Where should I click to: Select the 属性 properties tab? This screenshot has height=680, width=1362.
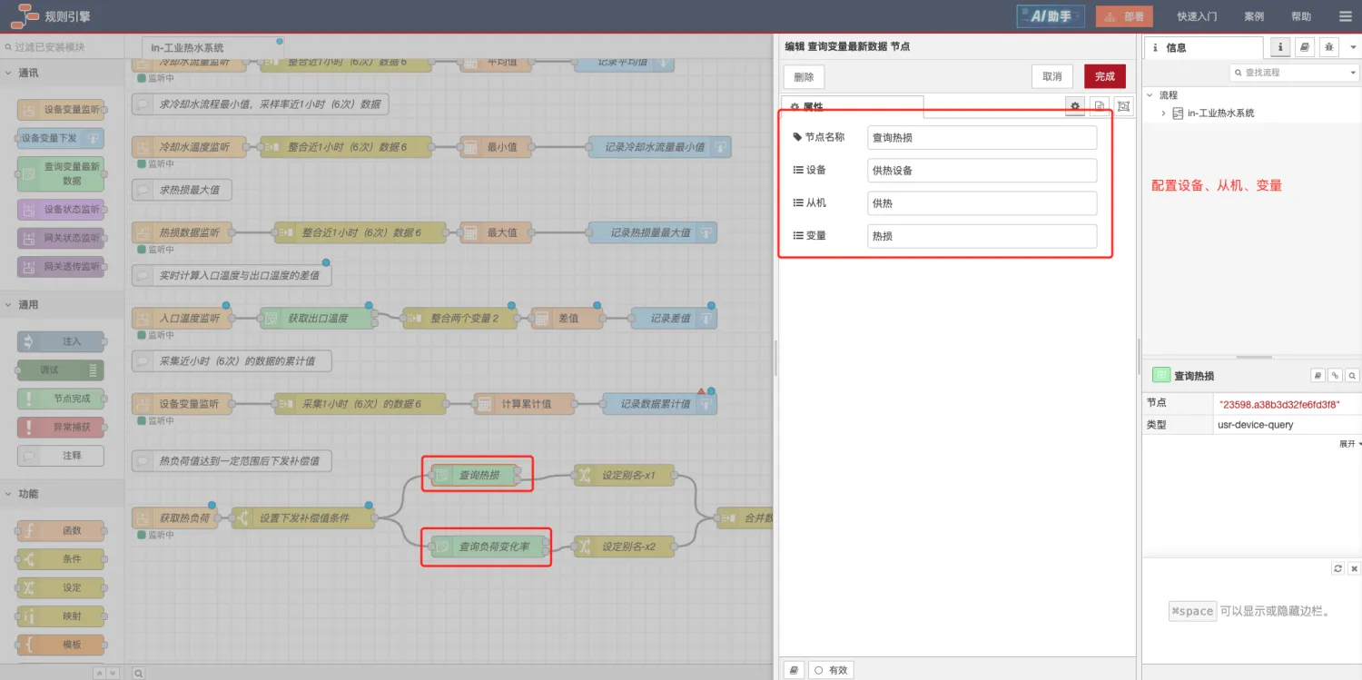(852, 106)
